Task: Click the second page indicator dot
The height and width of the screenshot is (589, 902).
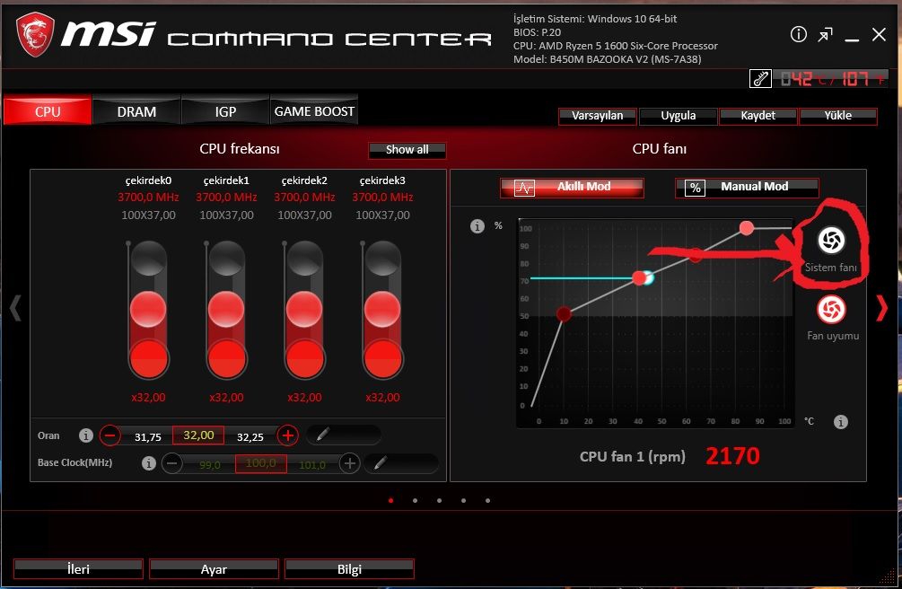Action: [x=416, y=500]
